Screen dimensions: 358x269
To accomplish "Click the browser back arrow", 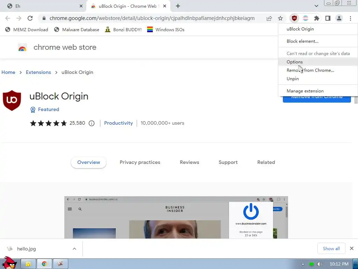I will click(x=8, y=18).
